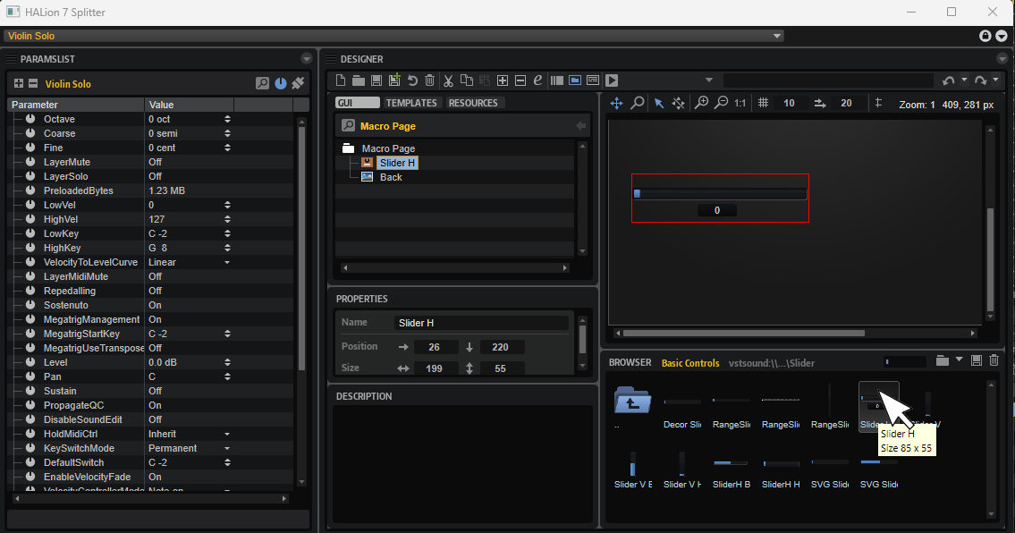The image size is (1015, 533).
Task: Toggle the grid icon in canvas toolbar
Action: tap(763, 103)
